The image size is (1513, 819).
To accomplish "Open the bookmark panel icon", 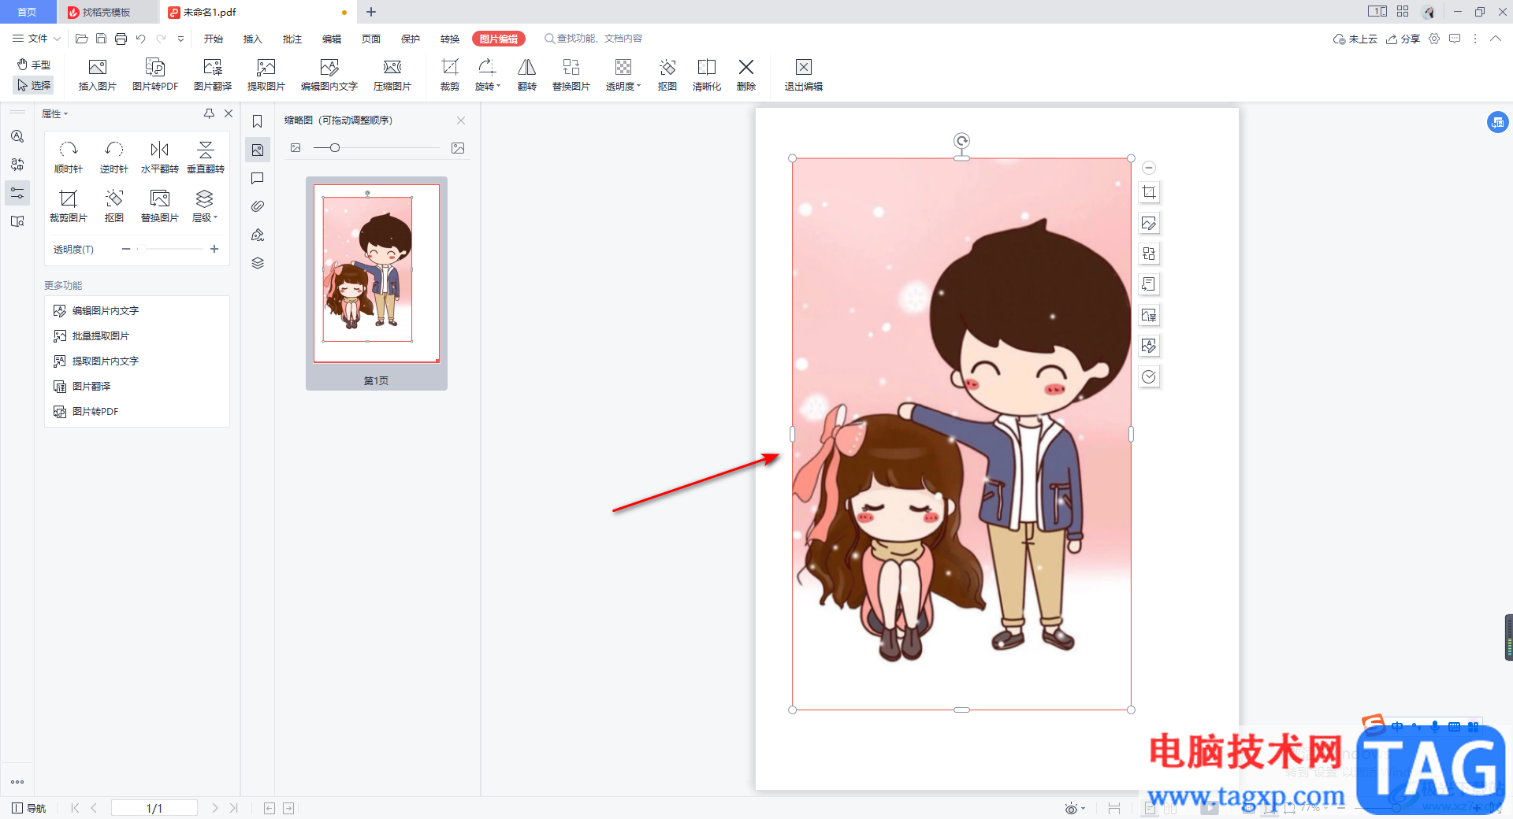I will click(x=258, y=121).
